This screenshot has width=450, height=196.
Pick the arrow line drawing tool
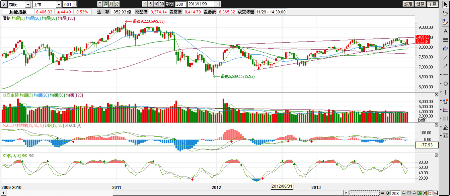(445, 66)
